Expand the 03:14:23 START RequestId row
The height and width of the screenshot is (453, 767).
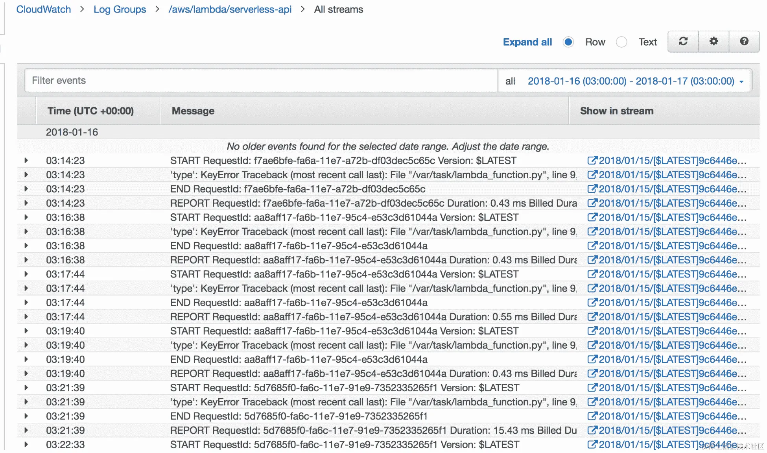click(26, 161)
